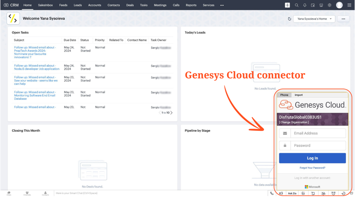Open the Deals tab
This screenshot has width=355, height=199.
tap(130, 5)
